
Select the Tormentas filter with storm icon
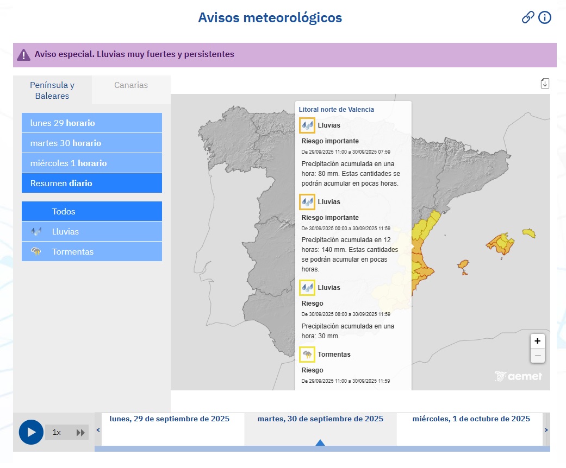coord(91,251)
